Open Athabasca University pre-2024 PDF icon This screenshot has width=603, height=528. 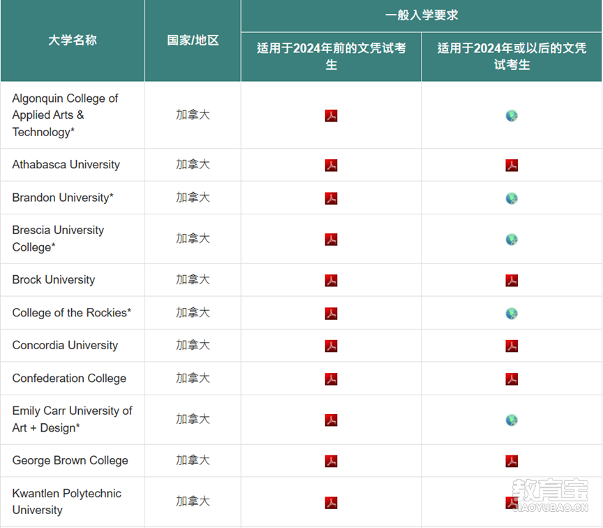tap(331, 165)
